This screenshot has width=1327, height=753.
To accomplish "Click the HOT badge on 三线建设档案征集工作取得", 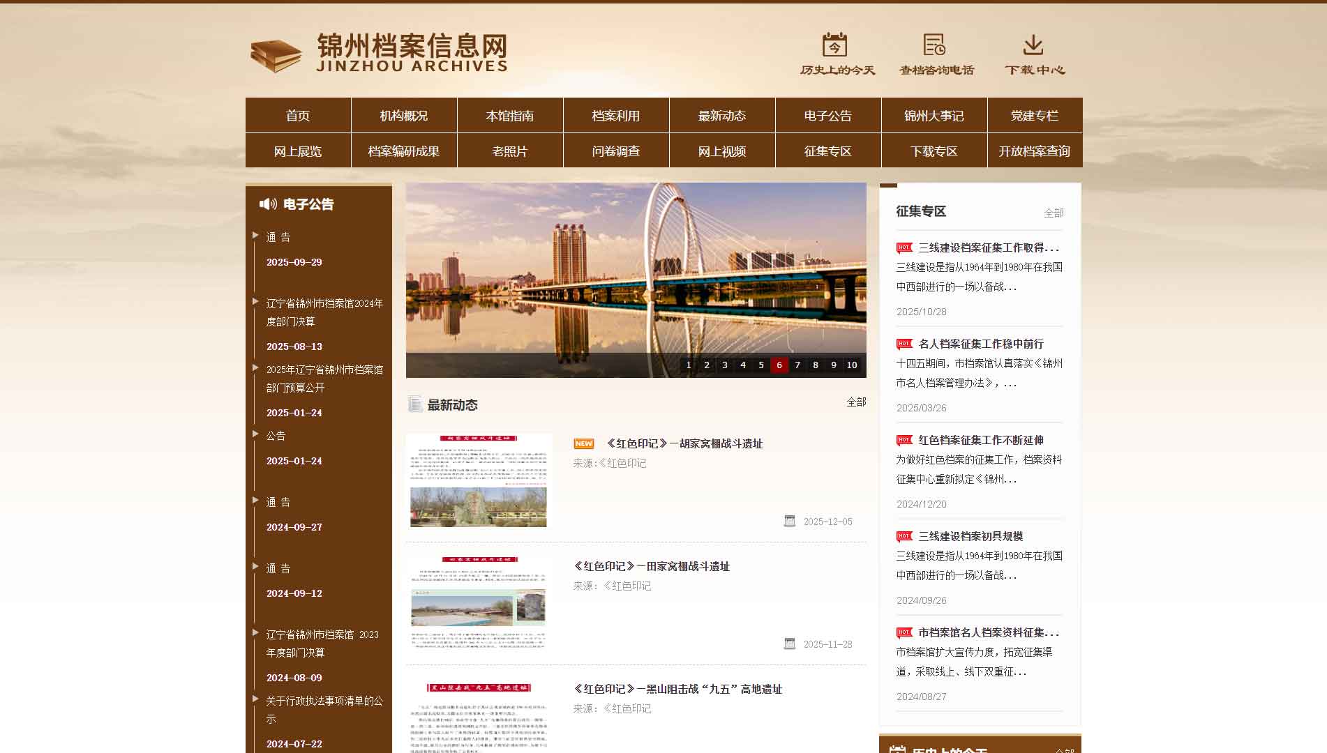I will [904, 248].
